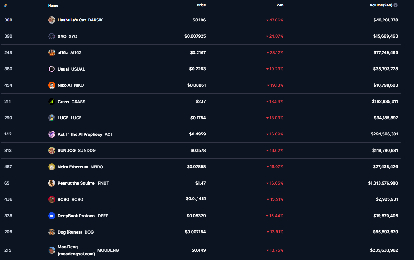Click the Grass green coin icon
Screen dimensions: 414x260
[52, 102]
